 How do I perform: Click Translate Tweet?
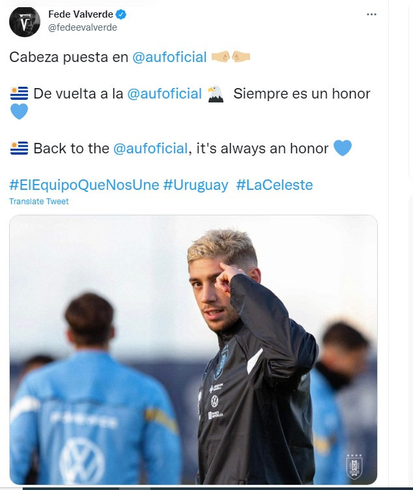tap(38, 202)
